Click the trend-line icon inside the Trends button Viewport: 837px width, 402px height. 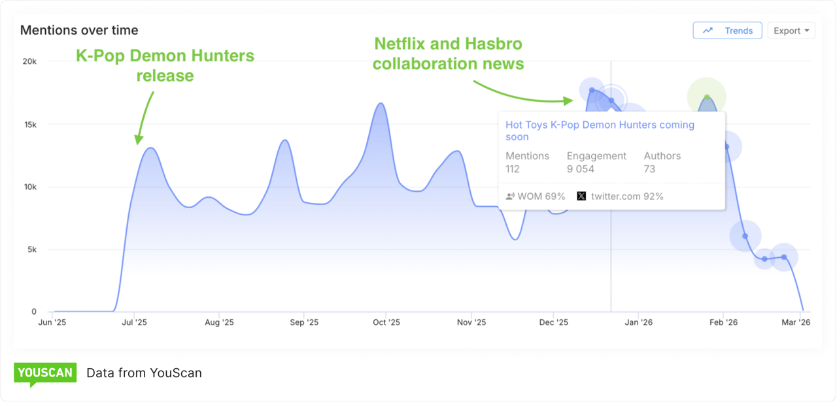pos(708,30)
